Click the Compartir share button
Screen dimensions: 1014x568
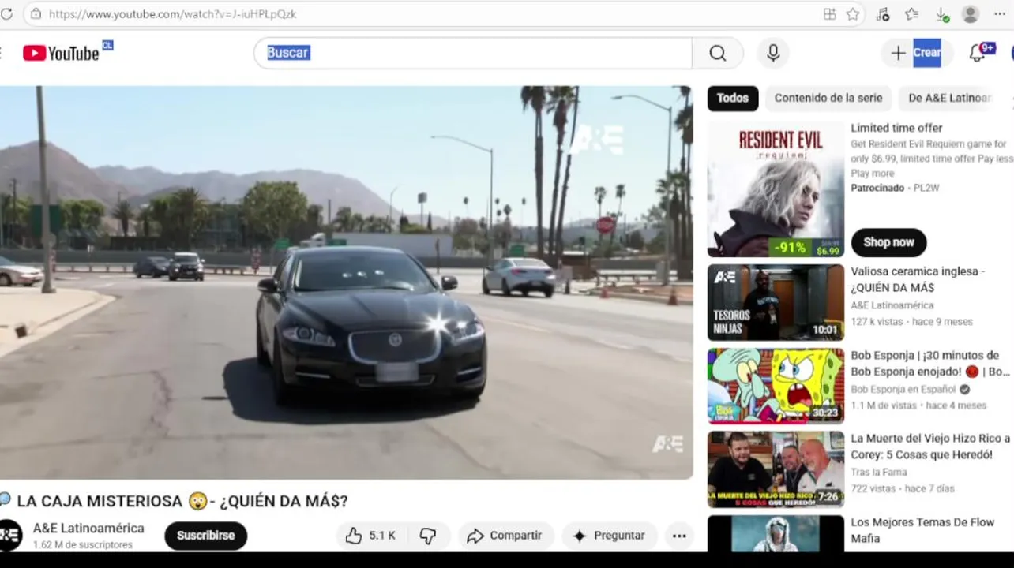pyautogui.click(x=505, y=536)
